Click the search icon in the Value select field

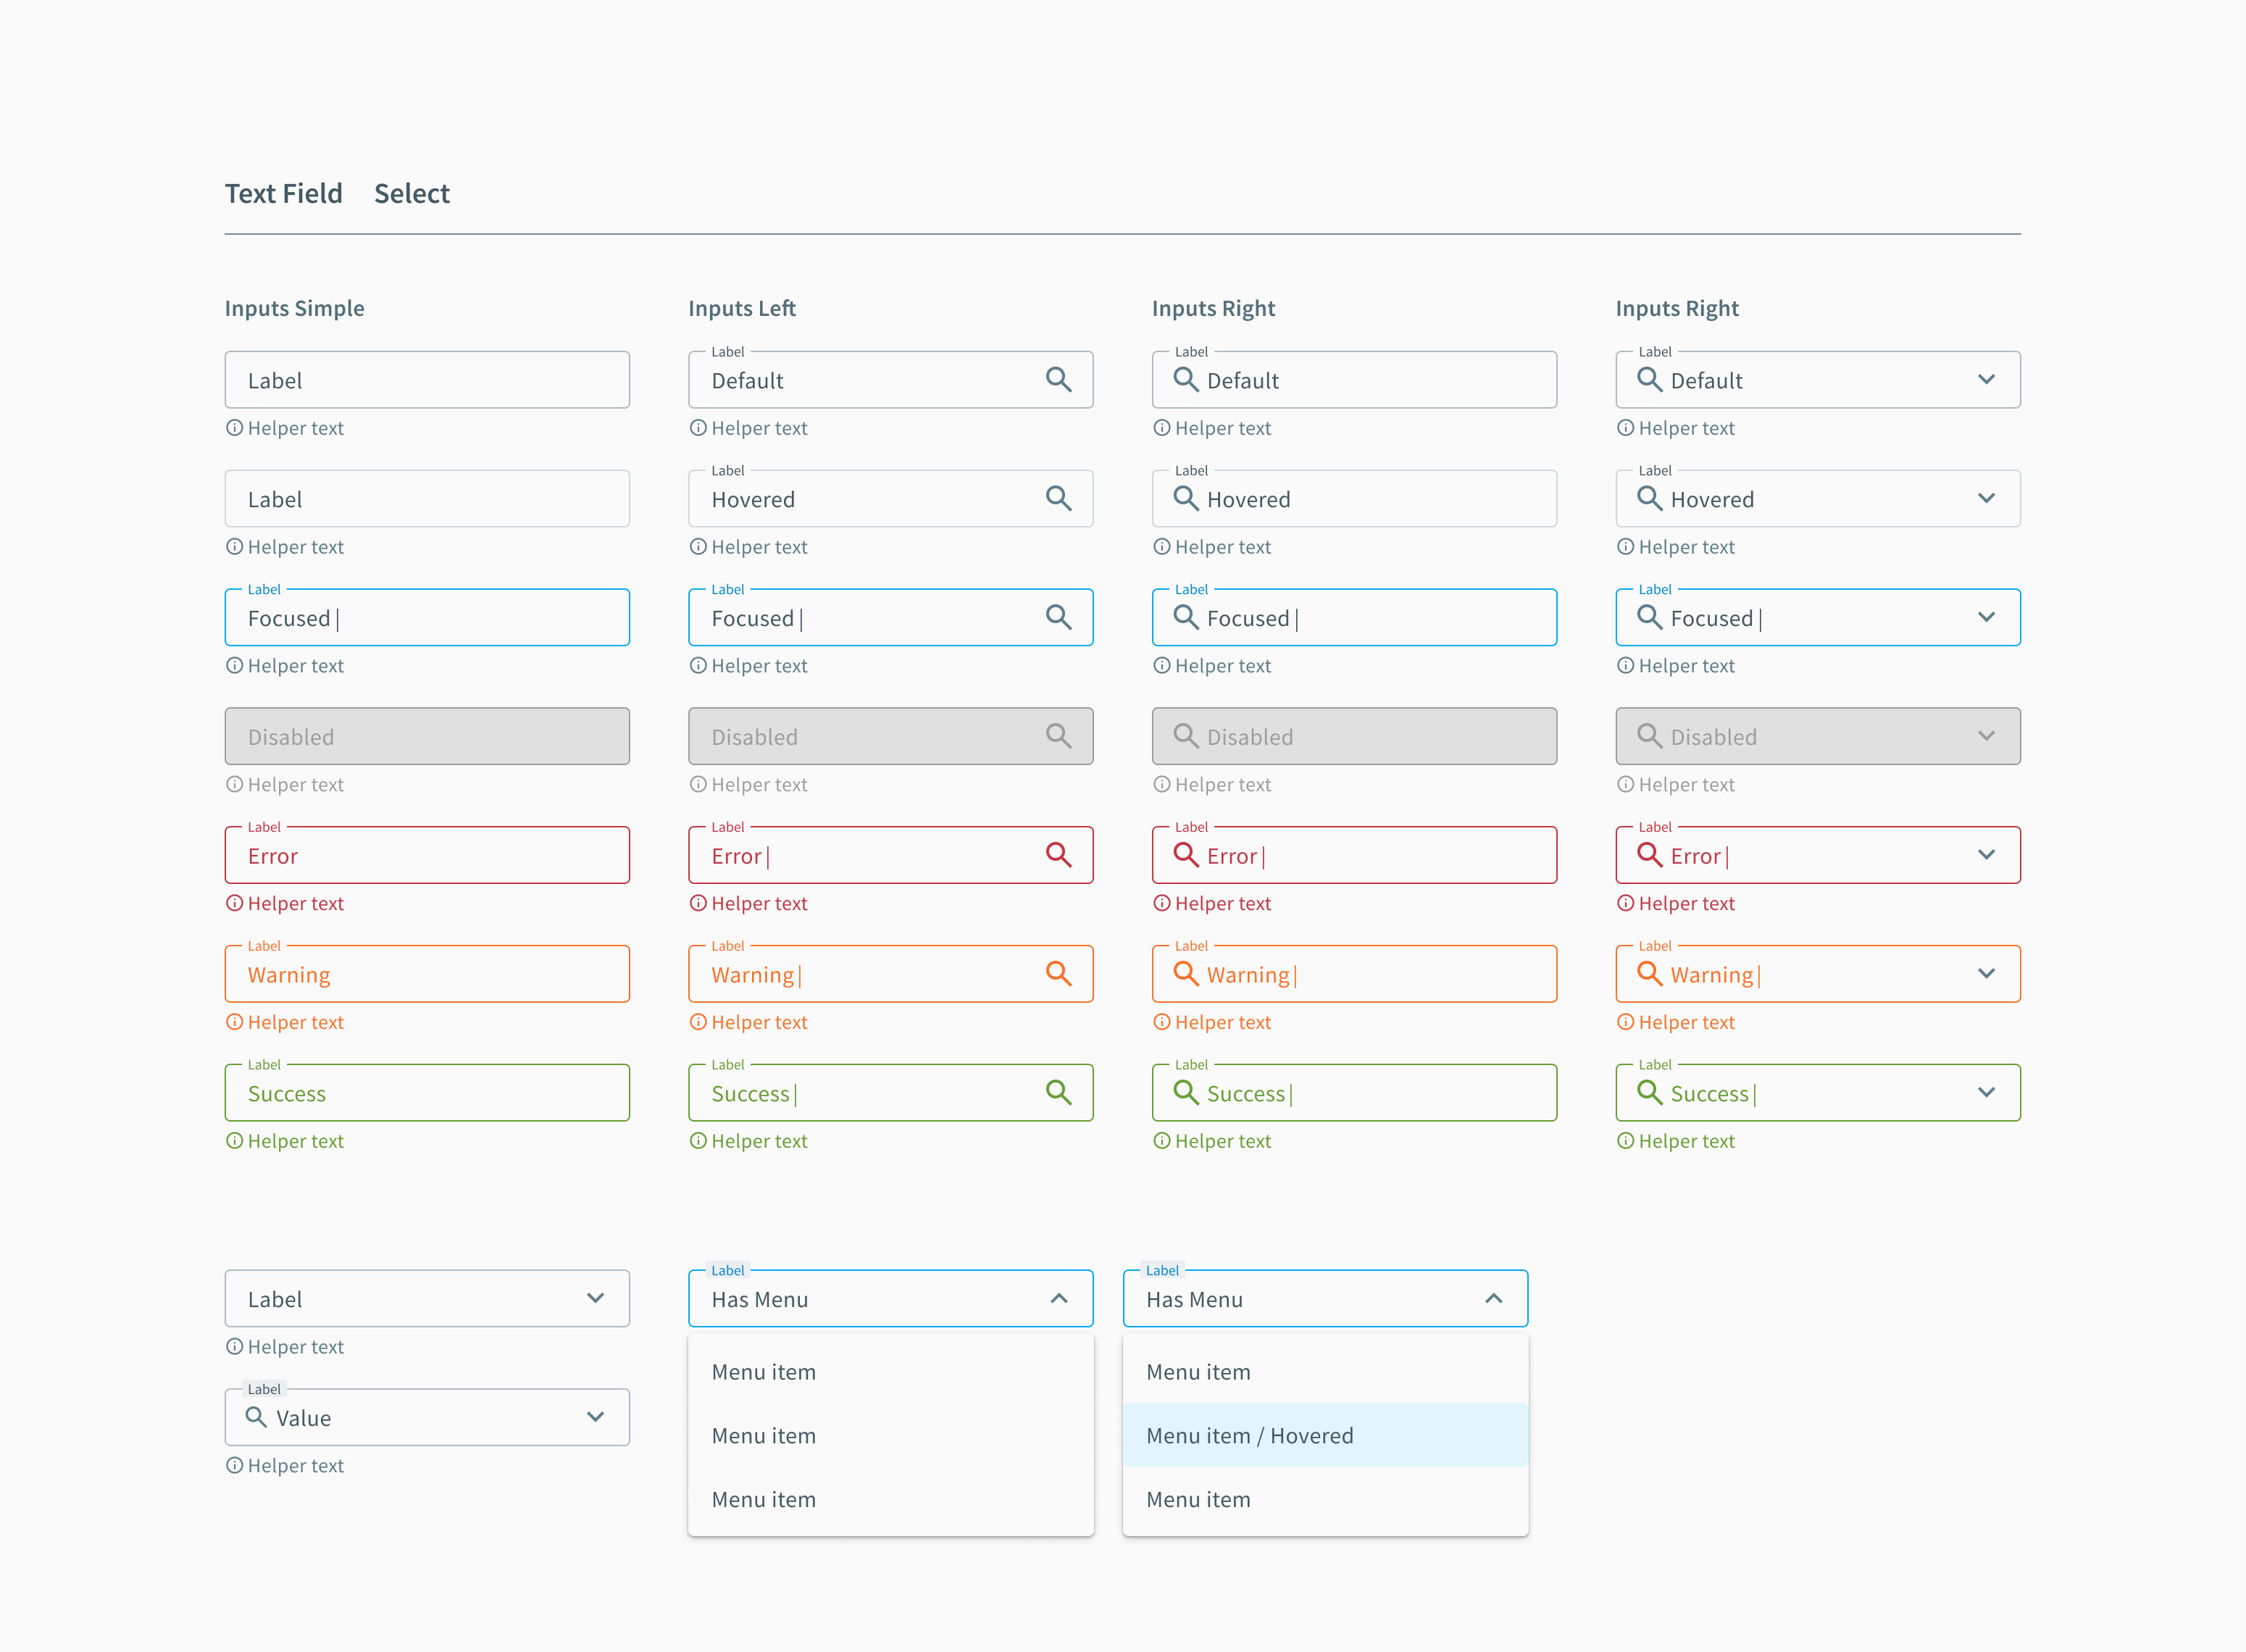click(x=256, y=1417)
